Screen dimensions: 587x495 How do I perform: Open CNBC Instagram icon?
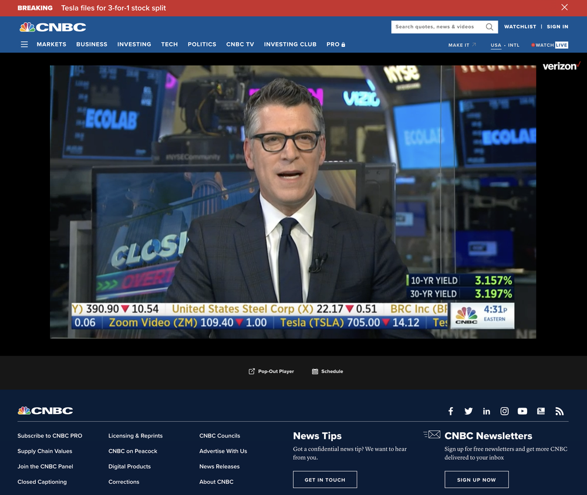point(504,411)
